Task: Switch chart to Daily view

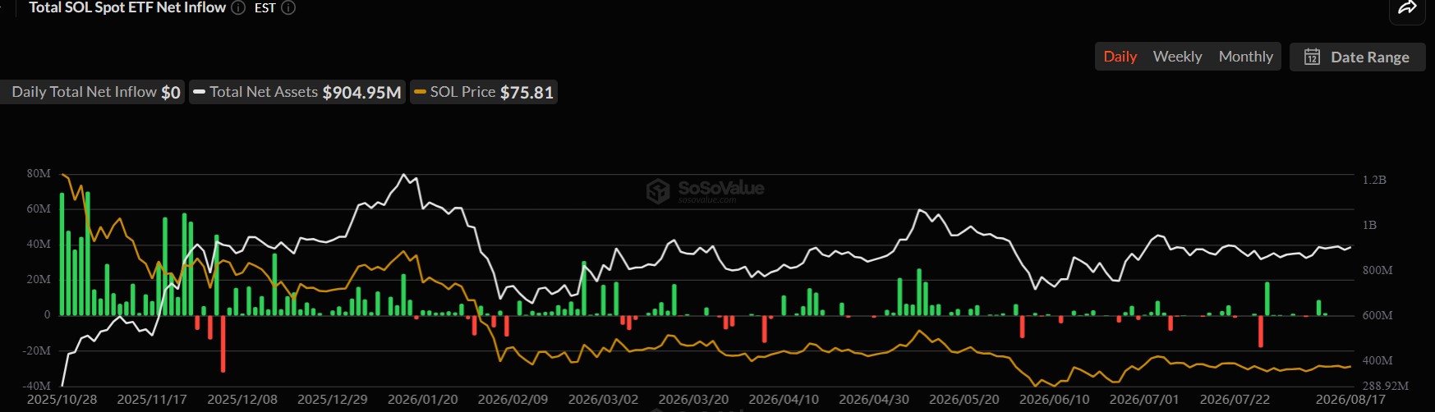Action: [1120, 57]
